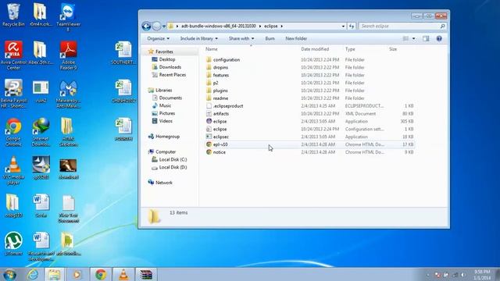Open the Share with dropdown
The width and height of the screenshot is (500, 281).
[241, 38]
